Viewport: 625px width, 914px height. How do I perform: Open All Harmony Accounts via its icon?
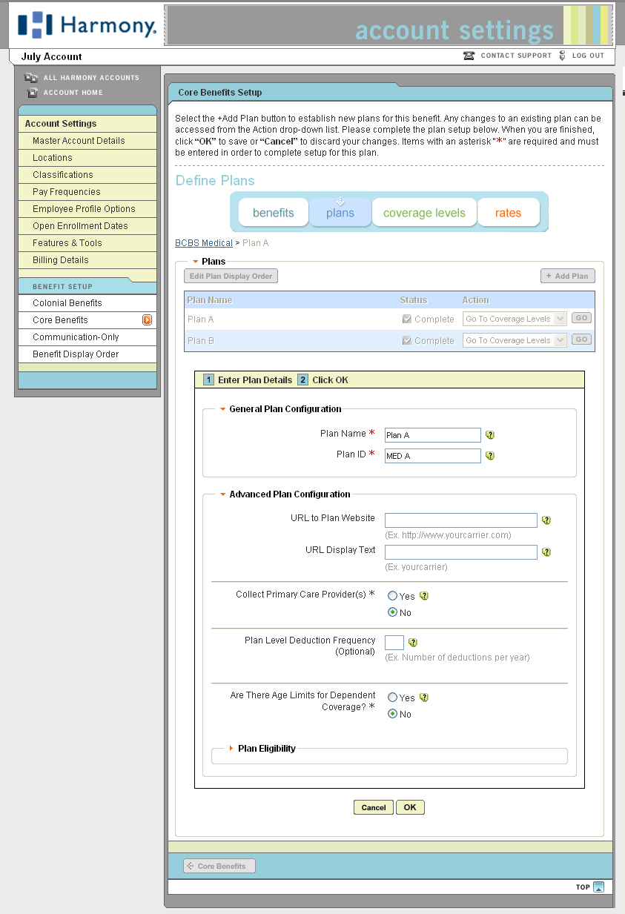(x=31, y=77)
